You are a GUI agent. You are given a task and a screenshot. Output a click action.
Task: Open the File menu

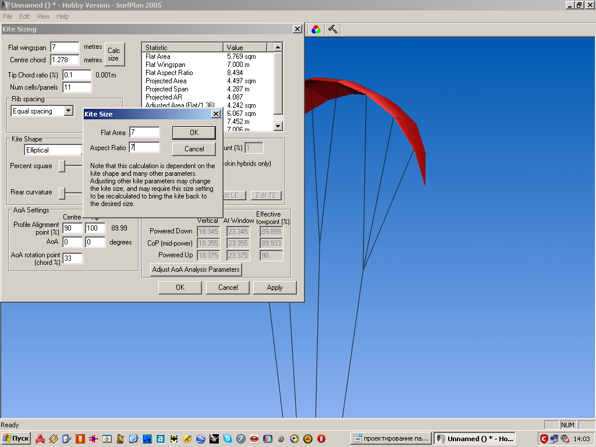pos(8,16)
